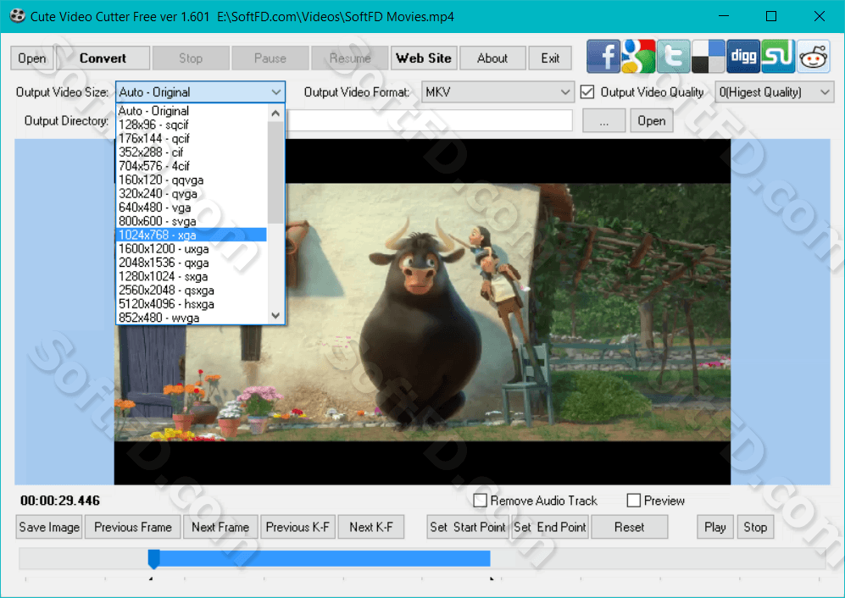Collapse the Output Video Size dropdown
Viewport: 845px width, 598px height.
(x=276, y=92)
